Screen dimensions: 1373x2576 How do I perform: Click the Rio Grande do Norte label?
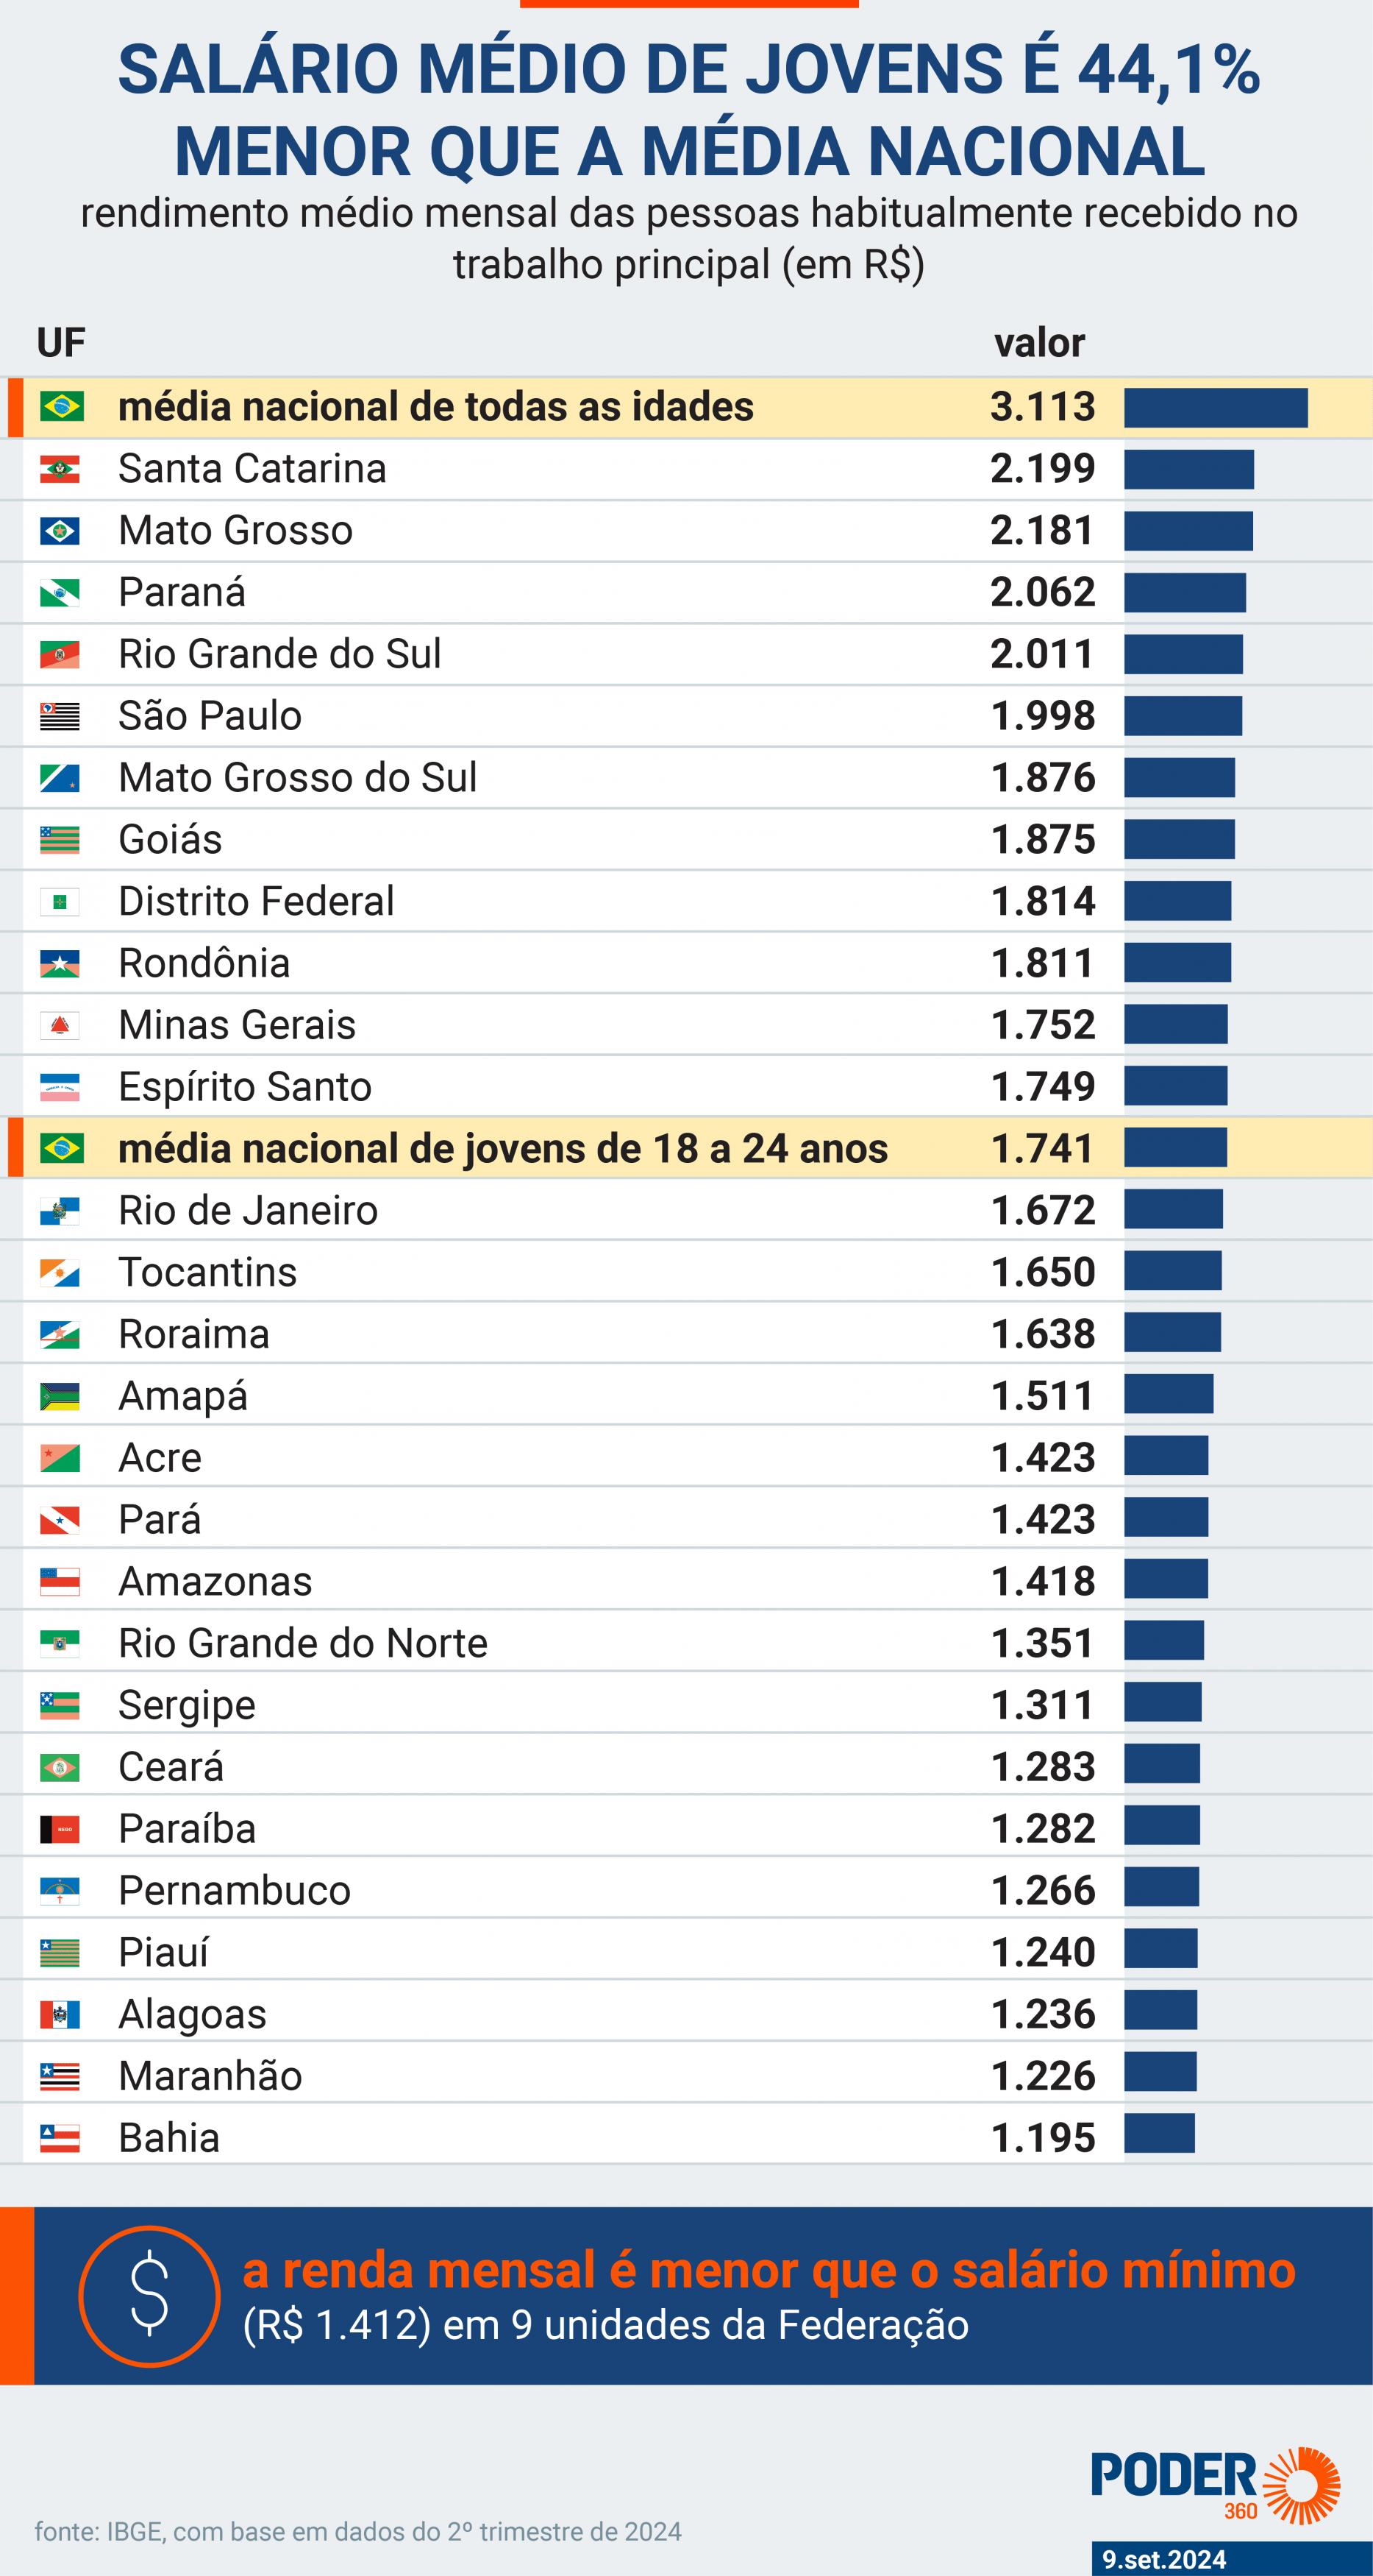[303, 1644]
